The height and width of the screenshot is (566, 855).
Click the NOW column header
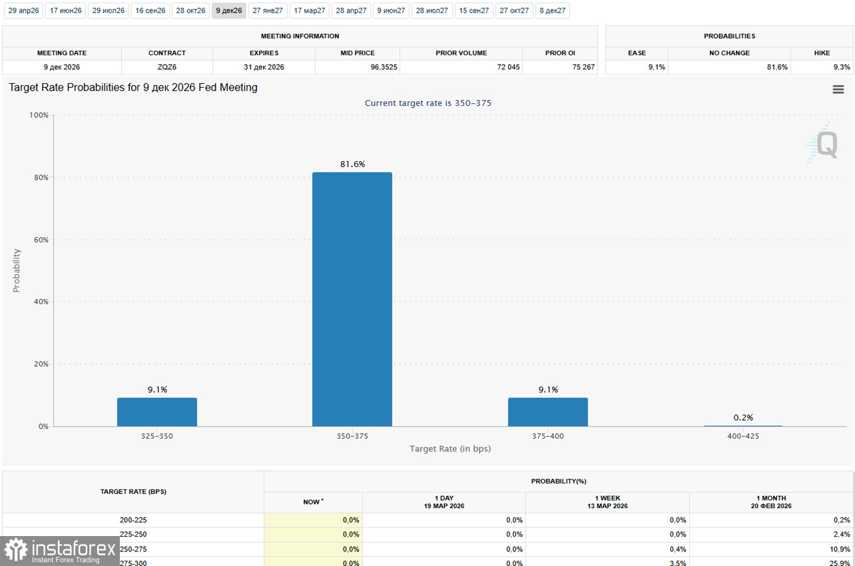(x=313, y=502)
